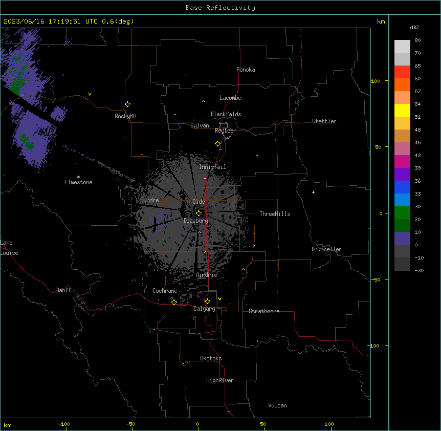Click the Strathmore label
Image resolution: width=441 pixels, height=431 pixels.
pos(264,311)
